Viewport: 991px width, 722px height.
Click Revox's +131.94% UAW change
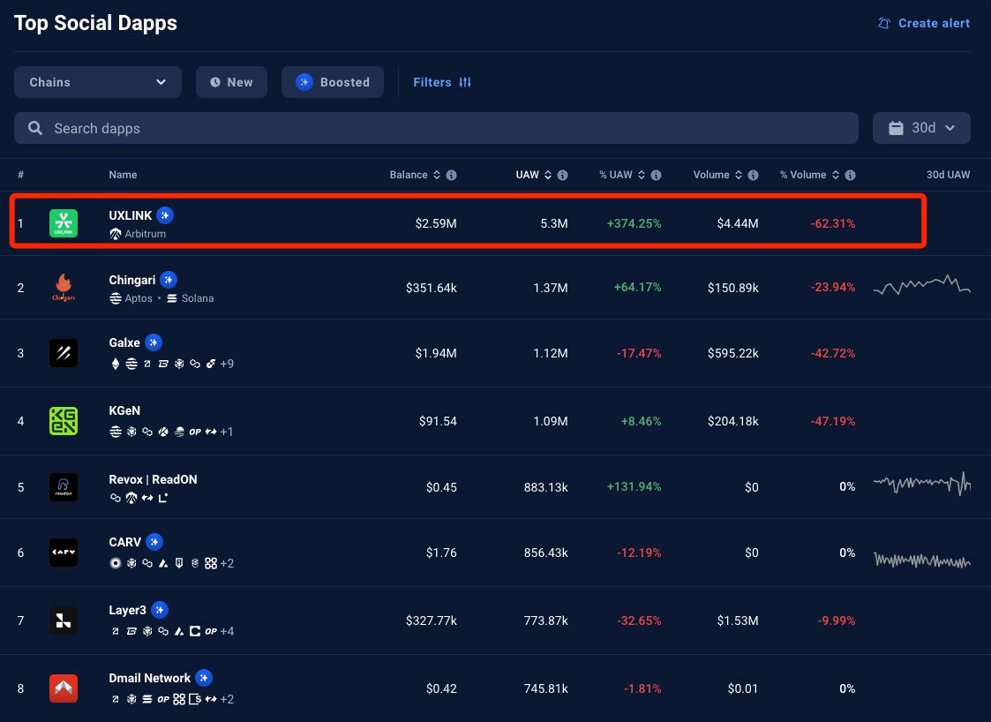(x=634, y=487)
